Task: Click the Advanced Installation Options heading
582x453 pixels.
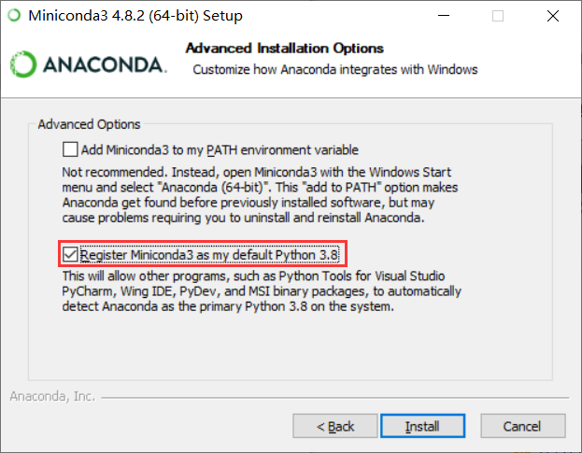Action: click(x=285, y=49)
